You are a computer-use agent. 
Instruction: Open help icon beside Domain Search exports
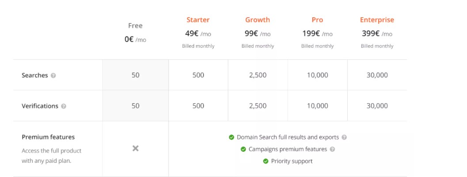pos(344,137)
